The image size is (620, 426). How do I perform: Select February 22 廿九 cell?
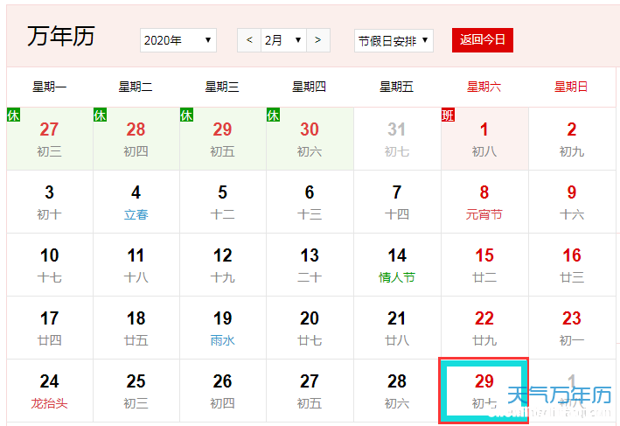click(x=484, y=327)
